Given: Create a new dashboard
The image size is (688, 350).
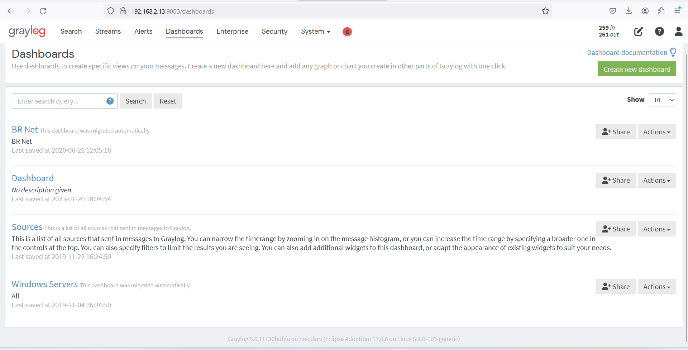Looking at the screenshot, I should click(637, 69).
